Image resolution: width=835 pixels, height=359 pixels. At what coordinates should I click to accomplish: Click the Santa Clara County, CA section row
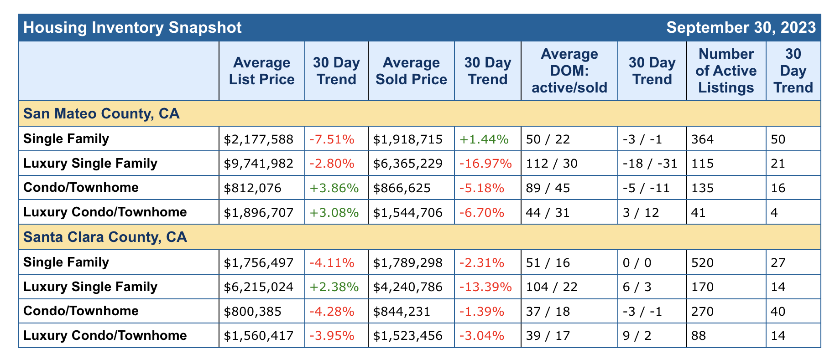(105, 237)
